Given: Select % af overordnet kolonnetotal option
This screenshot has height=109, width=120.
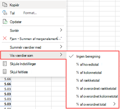Looking at the screenshot, I should tap(92, 96).
